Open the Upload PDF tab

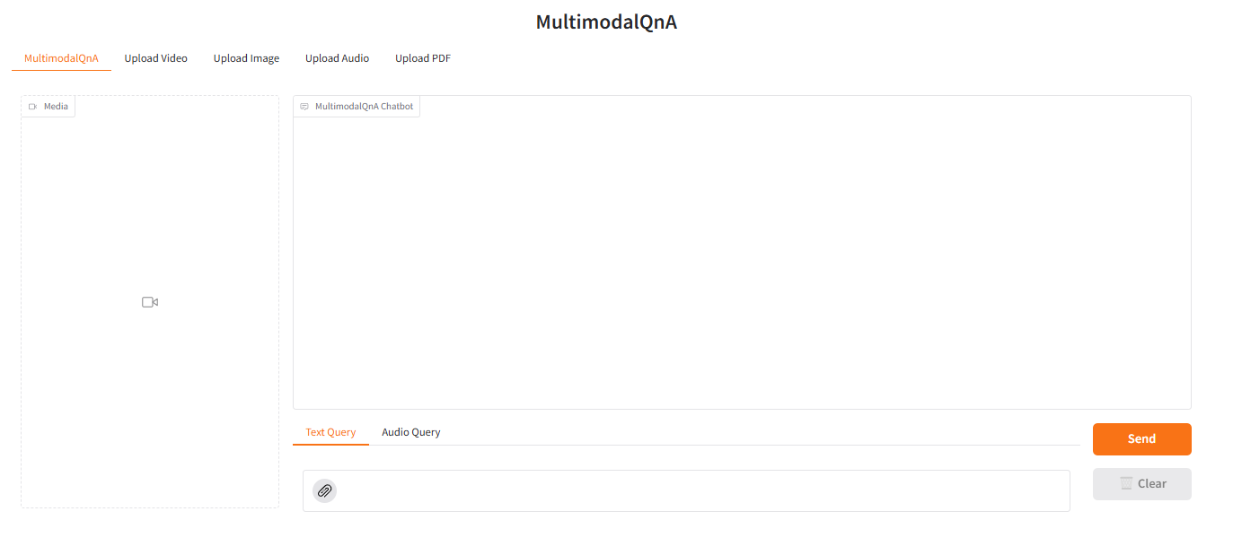pos(422,57)
